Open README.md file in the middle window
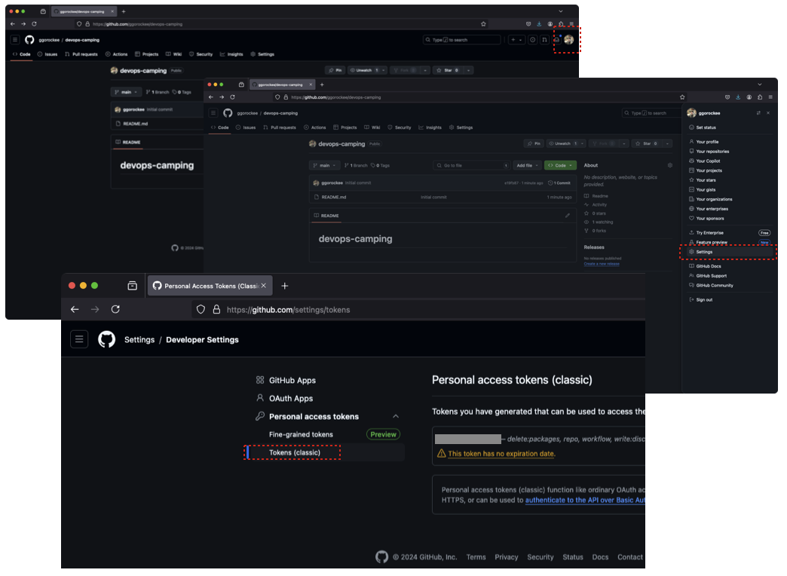Screen dimensions: 787x576 point(333,198)
